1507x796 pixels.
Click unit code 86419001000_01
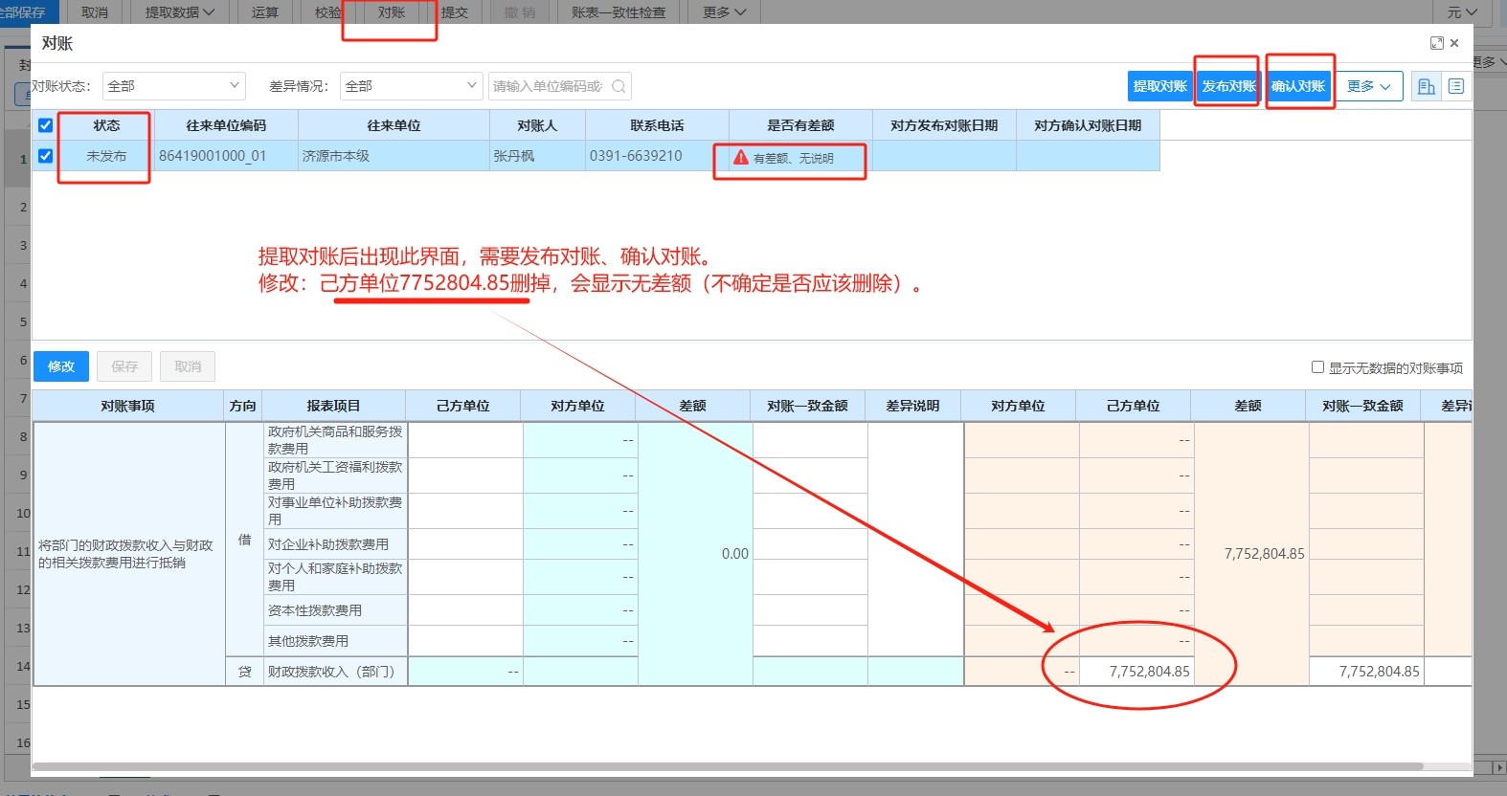pos(213,156)
